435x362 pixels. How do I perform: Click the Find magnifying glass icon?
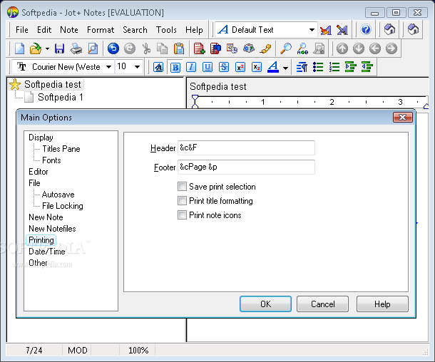(x=286, y=48)
